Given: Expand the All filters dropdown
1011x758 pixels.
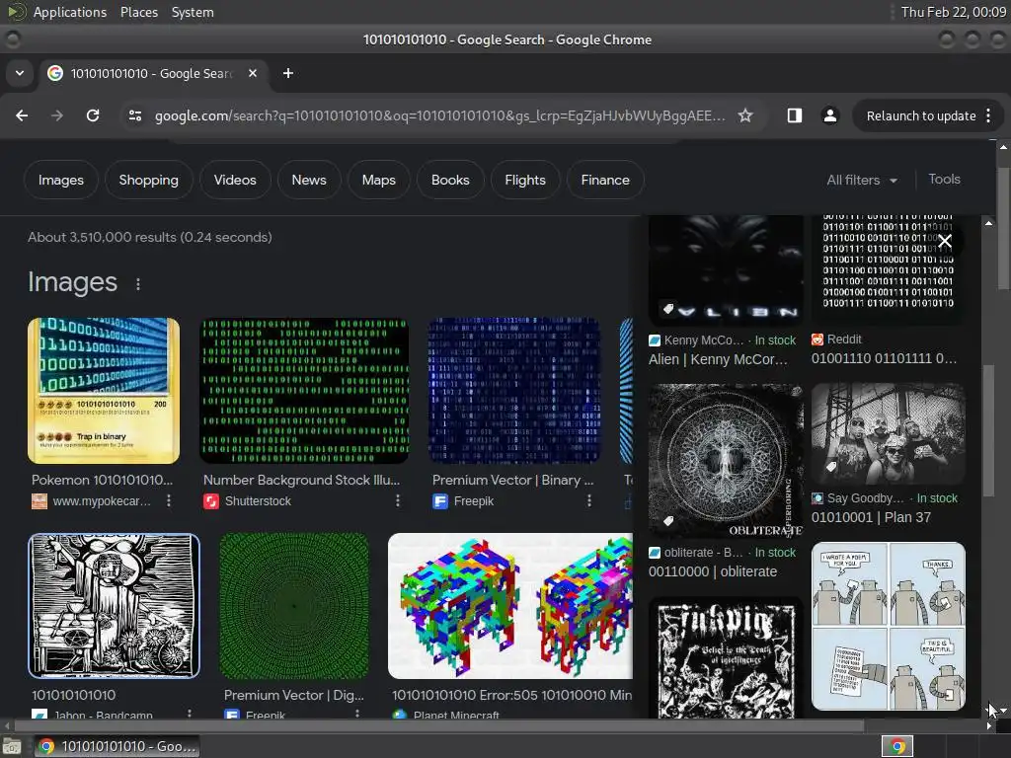Looking at the screenshot, I should point(861,180).
